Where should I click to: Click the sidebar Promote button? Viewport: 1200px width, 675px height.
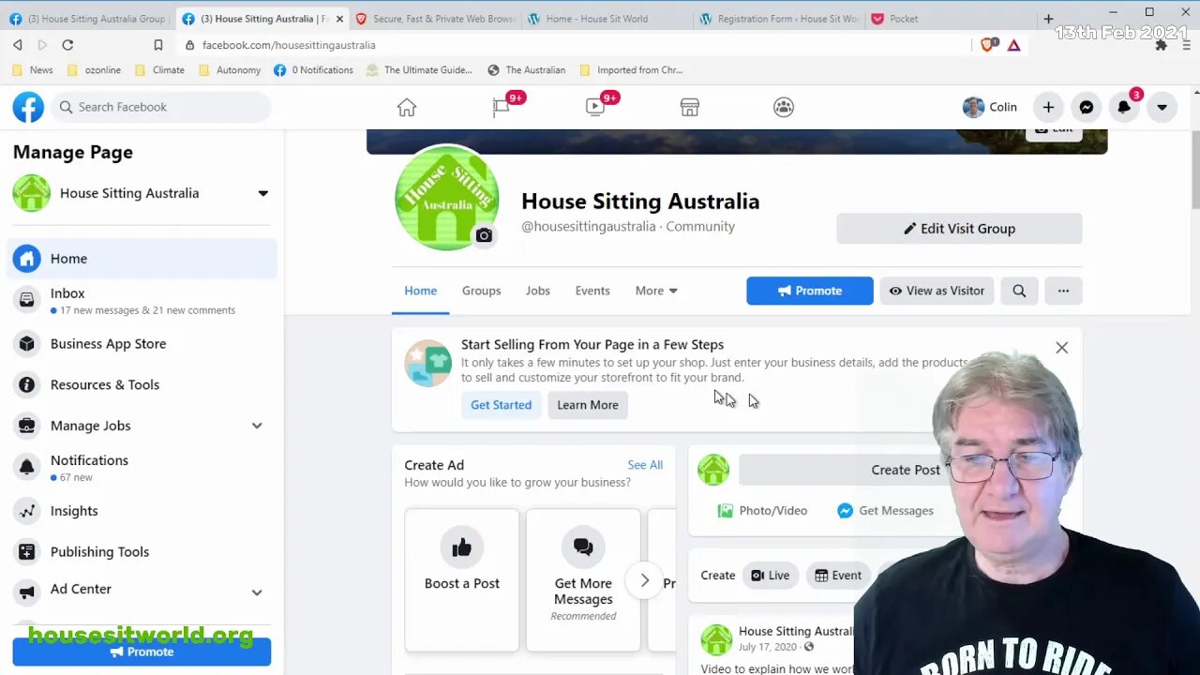[x=142, y=652]
